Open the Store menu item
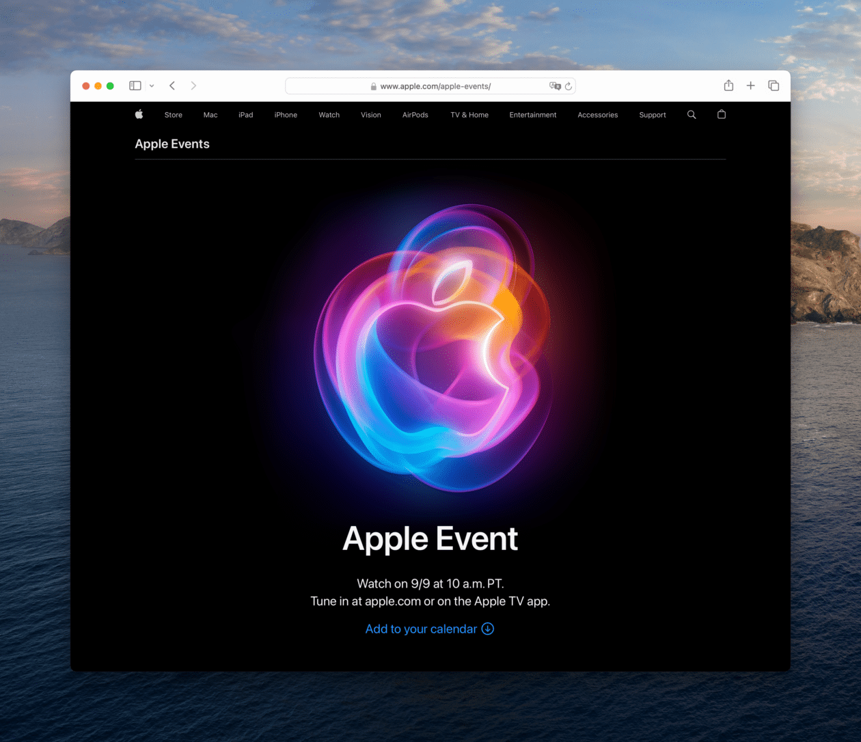Screen dimensions: 861x742 point(174,115)
